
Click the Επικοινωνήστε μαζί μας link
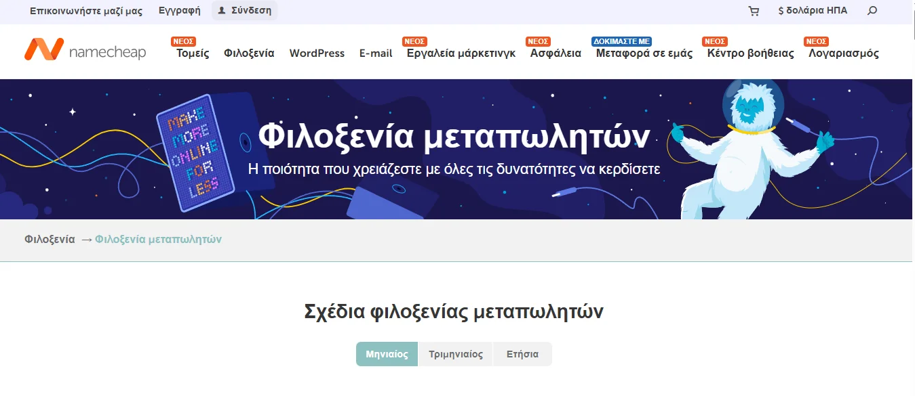pos(86,11)
